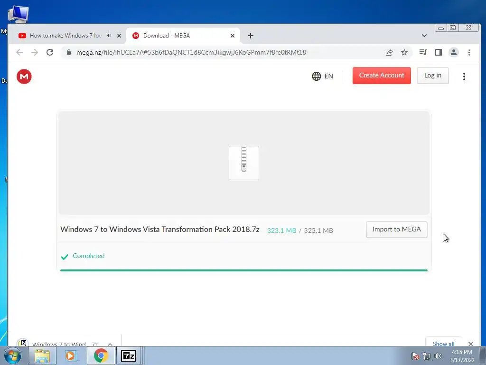Bookmark this page star icon
This screenshot has height=365, width=486.
404,52
